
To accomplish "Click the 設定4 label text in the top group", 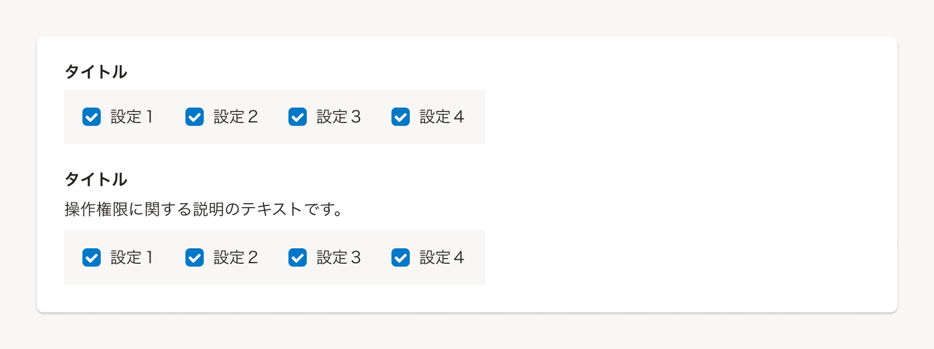I will point(441,117).
